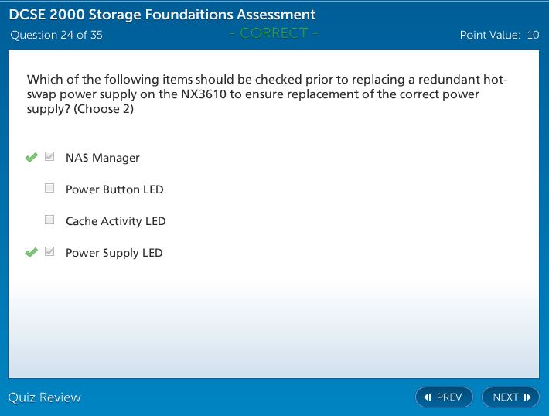Click the green checkmark beside Power Supply LED

(x=31, y=253)
